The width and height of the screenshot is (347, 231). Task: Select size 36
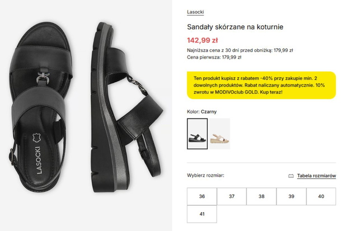click(202, 196)
